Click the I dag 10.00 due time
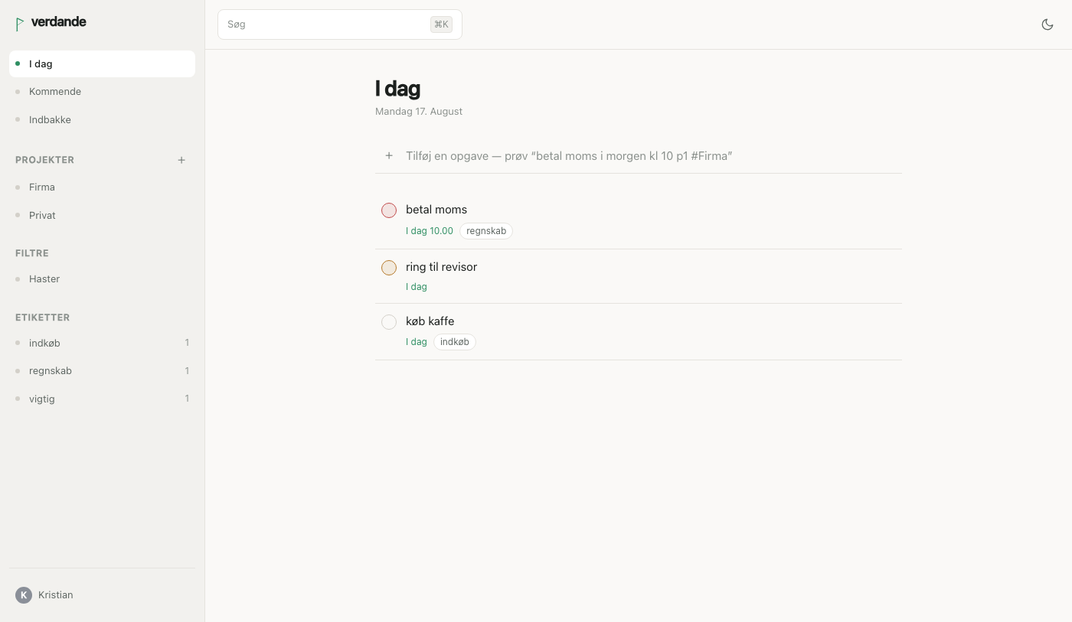1072x622 pixels. pyautogui.click(x=430, y=231)
